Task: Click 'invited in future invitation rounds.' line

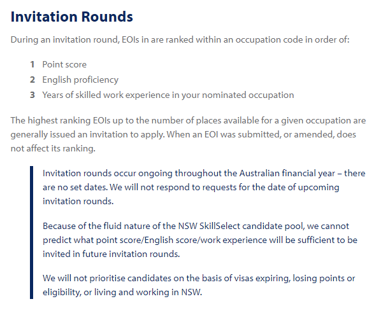Action: 111,254
